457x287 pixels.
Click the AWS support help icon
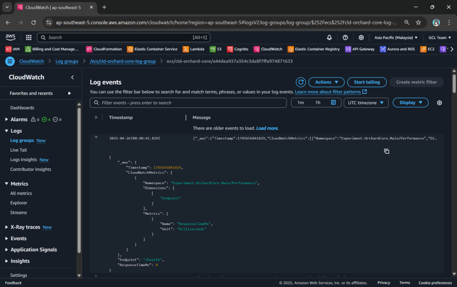point(345,37)
